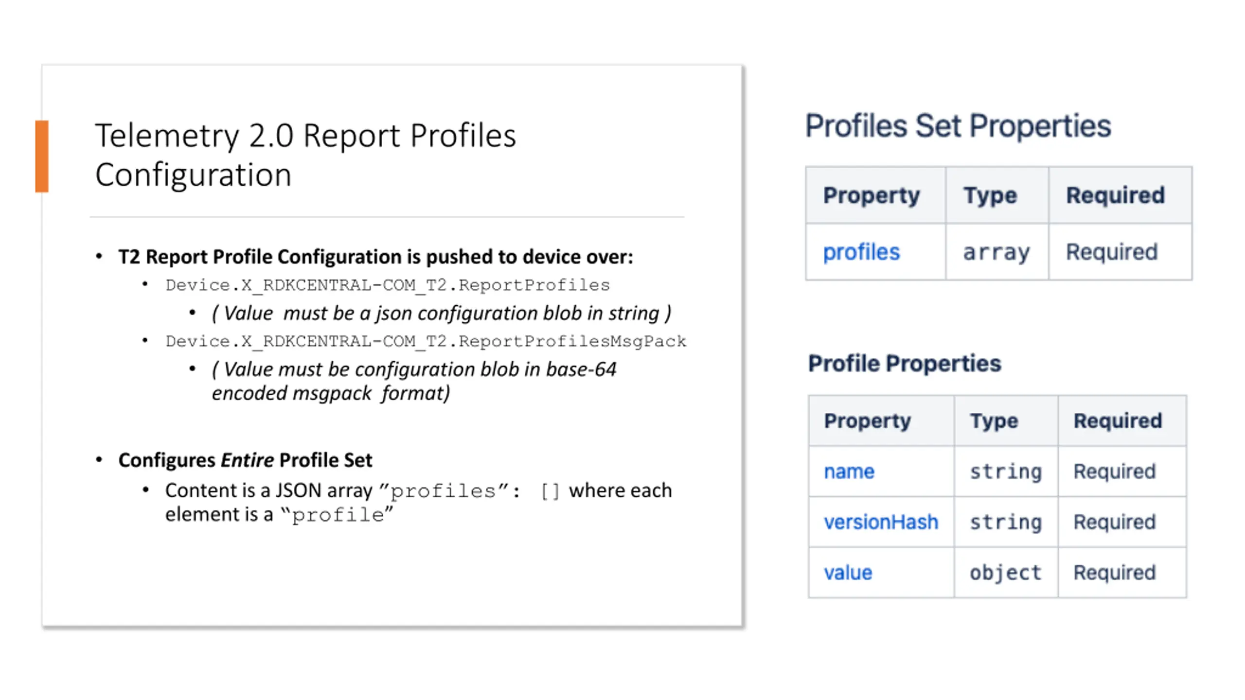This screenshot has height=700, width=1245.
Task: Click string type cell in name row
Action: (x=1006, y=472)
